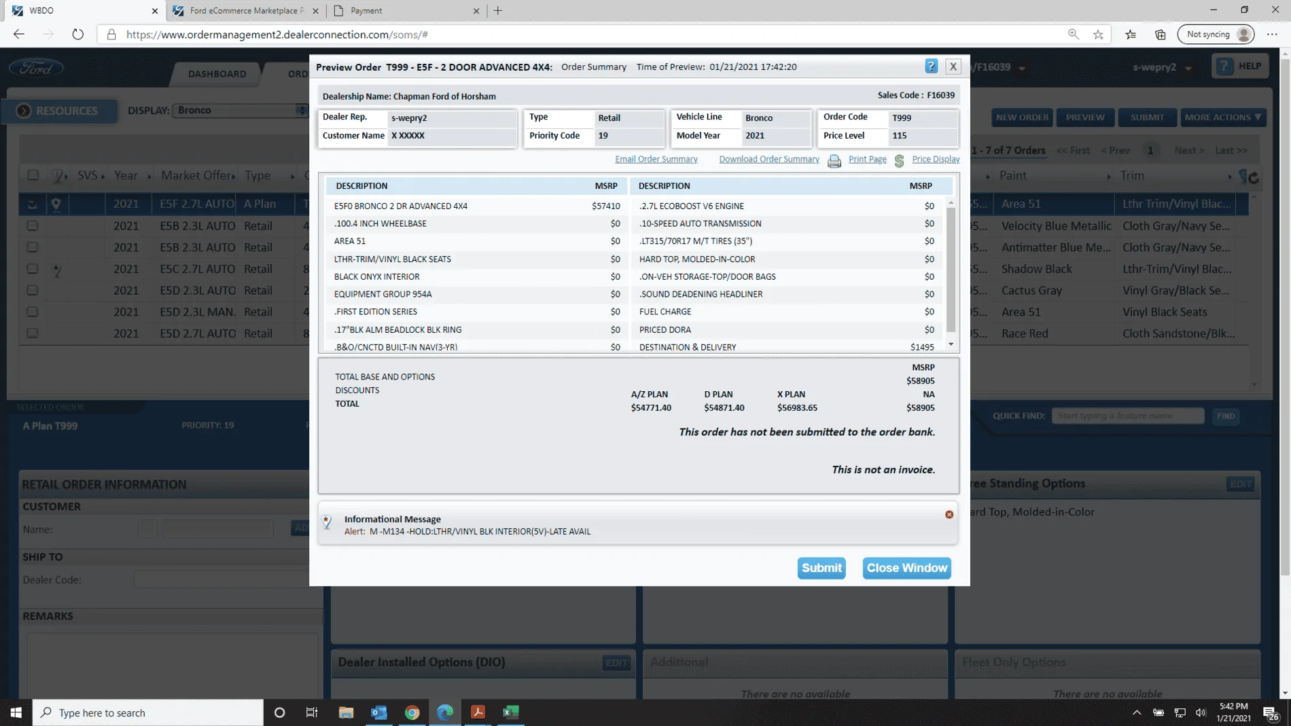Add this page to favorites with star icon
This screenshot has width=1291, height=726.
(1098, 34)
